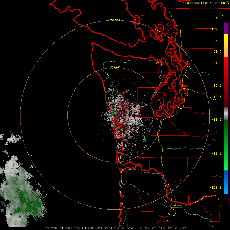Click the 76.7 velocity scale value
Viewport: 230px width, 230px height.
217,51
